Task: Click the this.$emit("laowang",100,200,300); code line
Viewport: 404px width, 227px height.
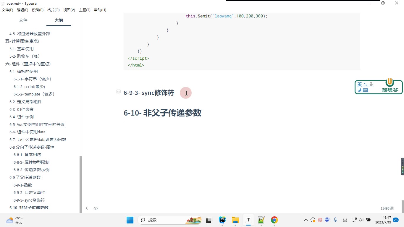Action: 227,16
